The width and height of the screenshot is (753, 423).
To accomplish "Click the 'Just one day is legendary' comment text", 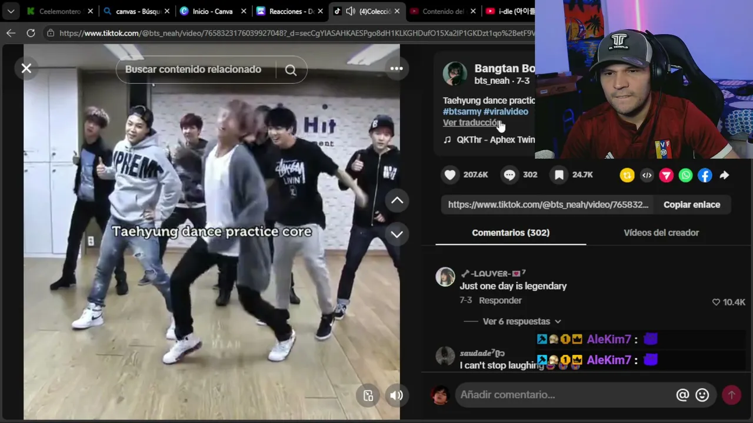I will pos(513,286).
